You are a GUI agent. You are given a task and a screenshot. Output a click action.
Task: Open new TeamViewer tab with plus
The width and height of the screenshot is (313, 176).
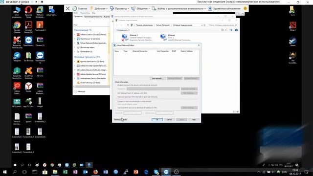click(x=42, y=2)
